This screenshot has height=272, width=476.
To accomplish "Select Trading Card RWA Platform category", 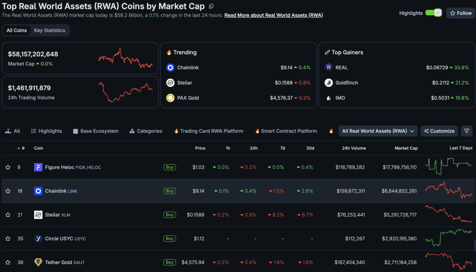I will (209, 131).
